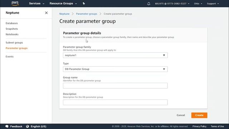Expand the Parameter group family dropdown
This screenshot has width=229, height=129.
click(115, 55)
